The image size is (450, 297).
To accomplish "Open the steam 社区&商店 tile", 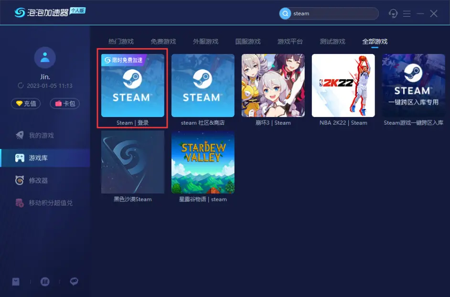I will [203, 85].
